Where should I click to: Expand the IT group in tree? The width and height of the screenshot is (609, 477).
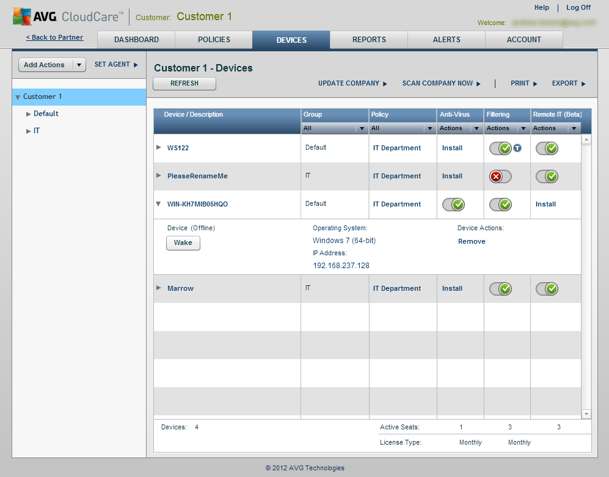pos(28,131)
